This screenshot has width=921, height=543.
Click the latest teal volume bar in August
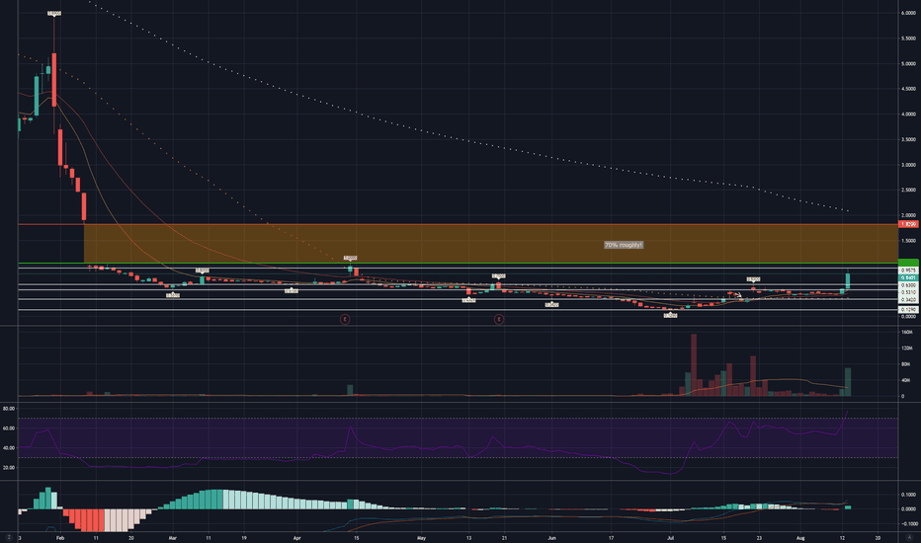(x=848, y=382)
